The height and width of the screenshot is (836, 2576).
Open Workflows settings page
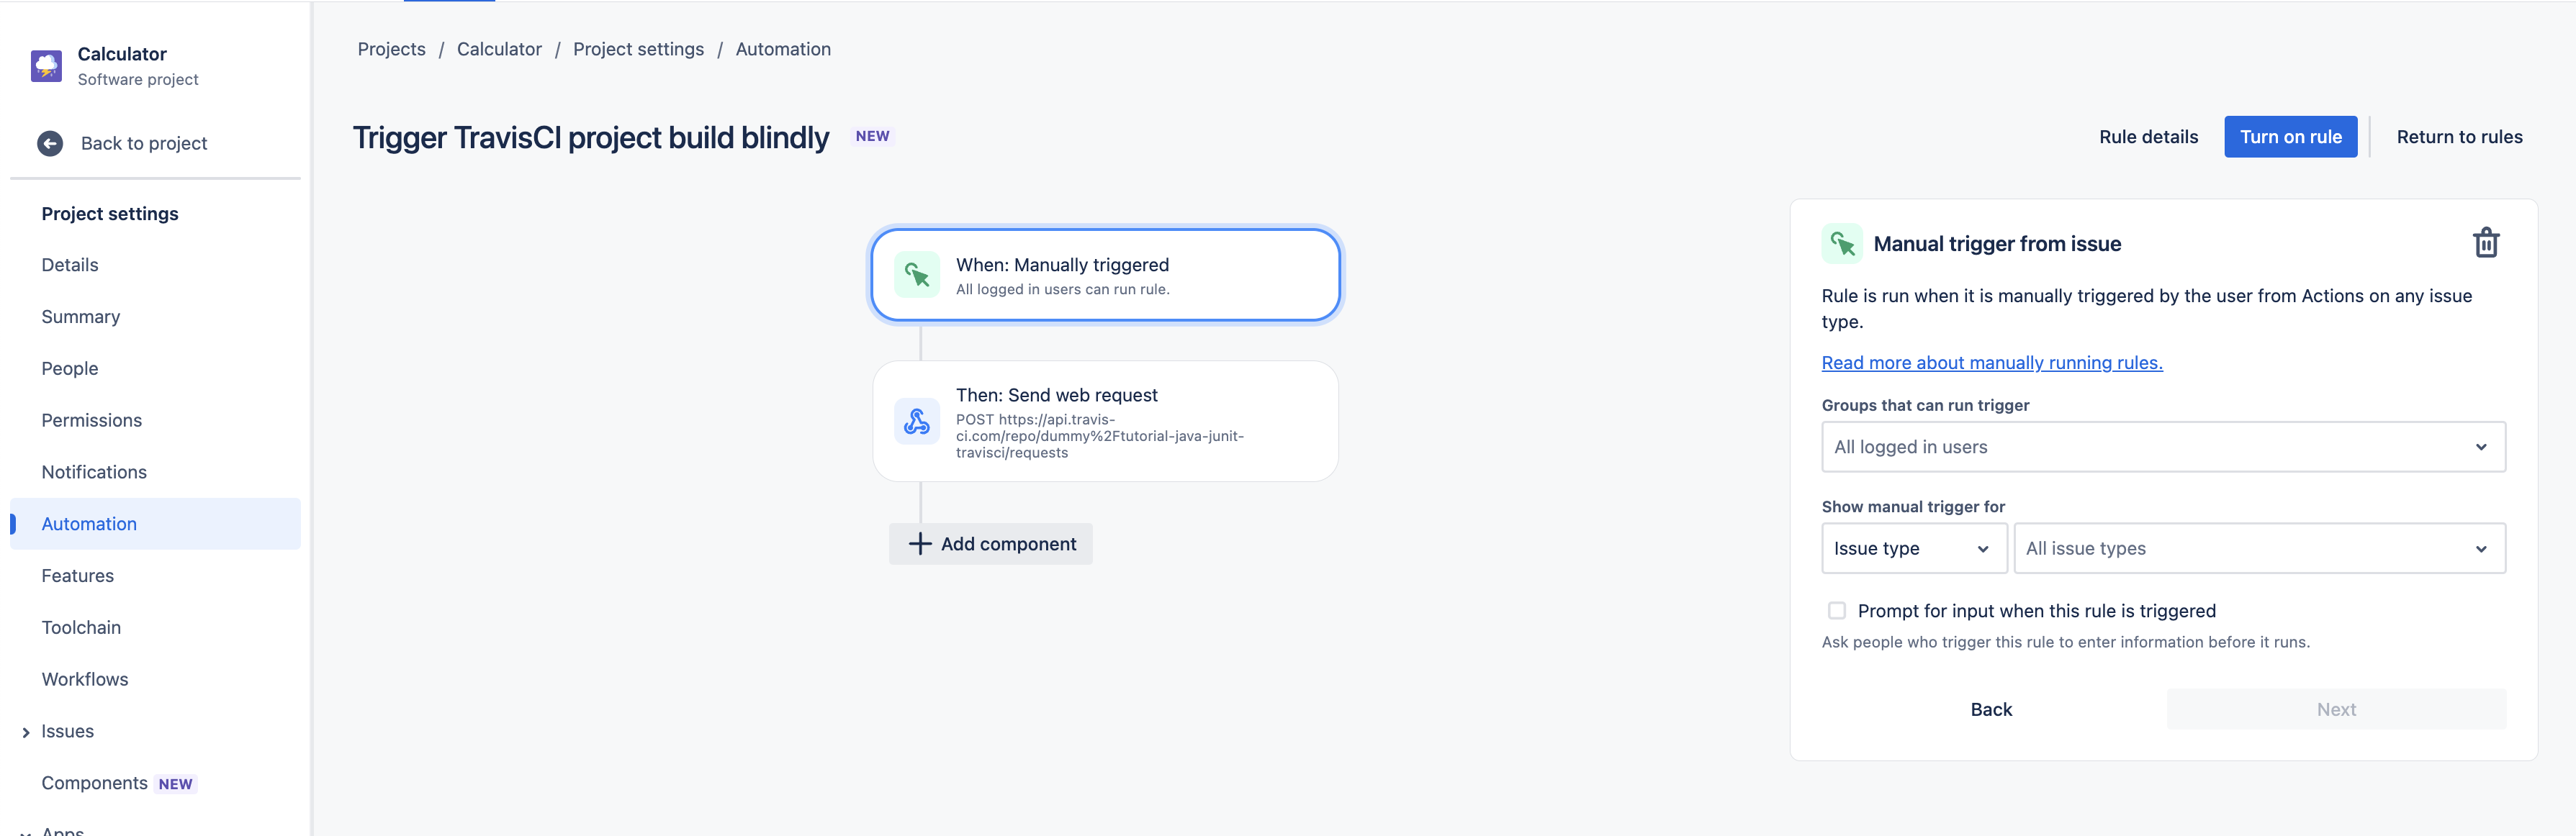85,679
